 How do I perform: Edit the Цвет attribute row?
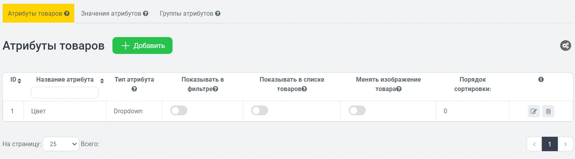[534, 111]
